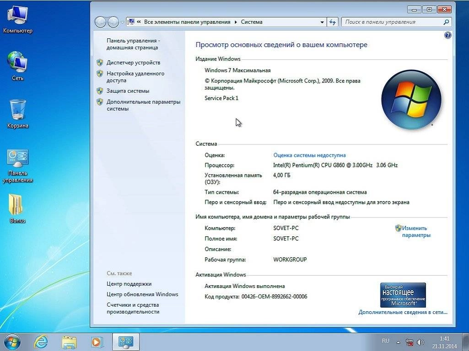Open Центр поддержки link
This screenshot has height=351, width=469.
point(129,284)
